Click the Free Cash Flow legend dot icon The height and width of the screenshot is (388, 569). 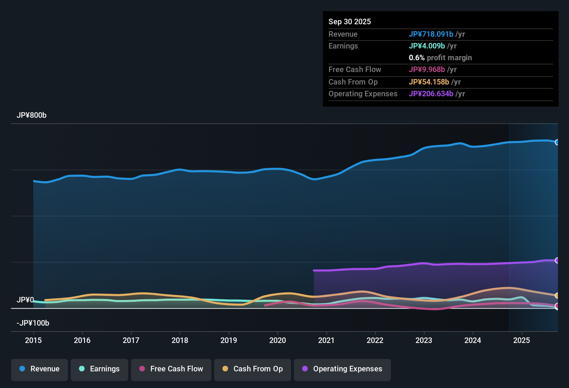[x=142, y=369]
